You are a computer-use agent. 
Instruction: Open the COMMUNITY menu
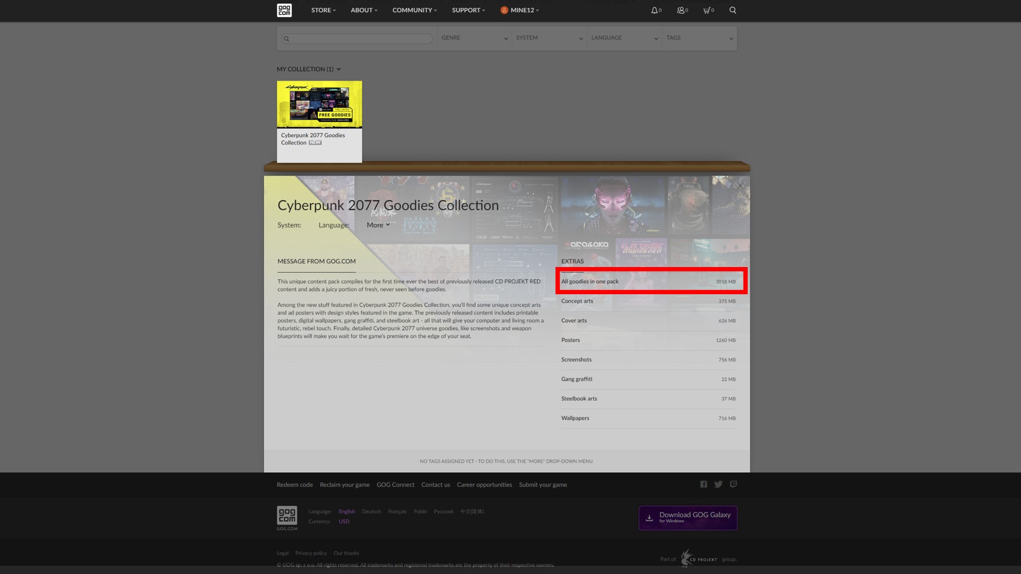click(414, 10)
